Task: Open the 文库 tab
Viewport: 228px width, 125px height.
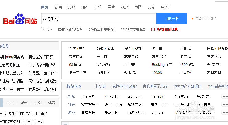Action: [151, 7]
